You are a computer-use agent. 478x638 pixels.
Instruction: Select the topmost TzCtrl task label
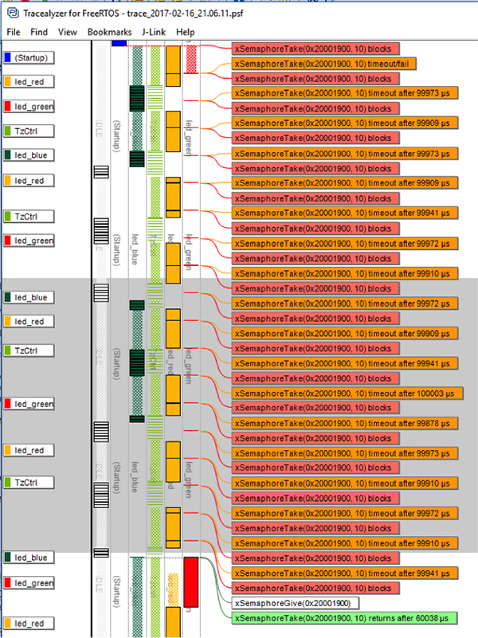(29, 130)
